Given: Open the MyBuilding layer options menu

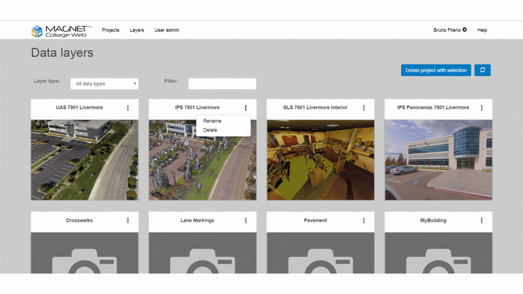Looking at the screenshot, I should coord(481,220).
